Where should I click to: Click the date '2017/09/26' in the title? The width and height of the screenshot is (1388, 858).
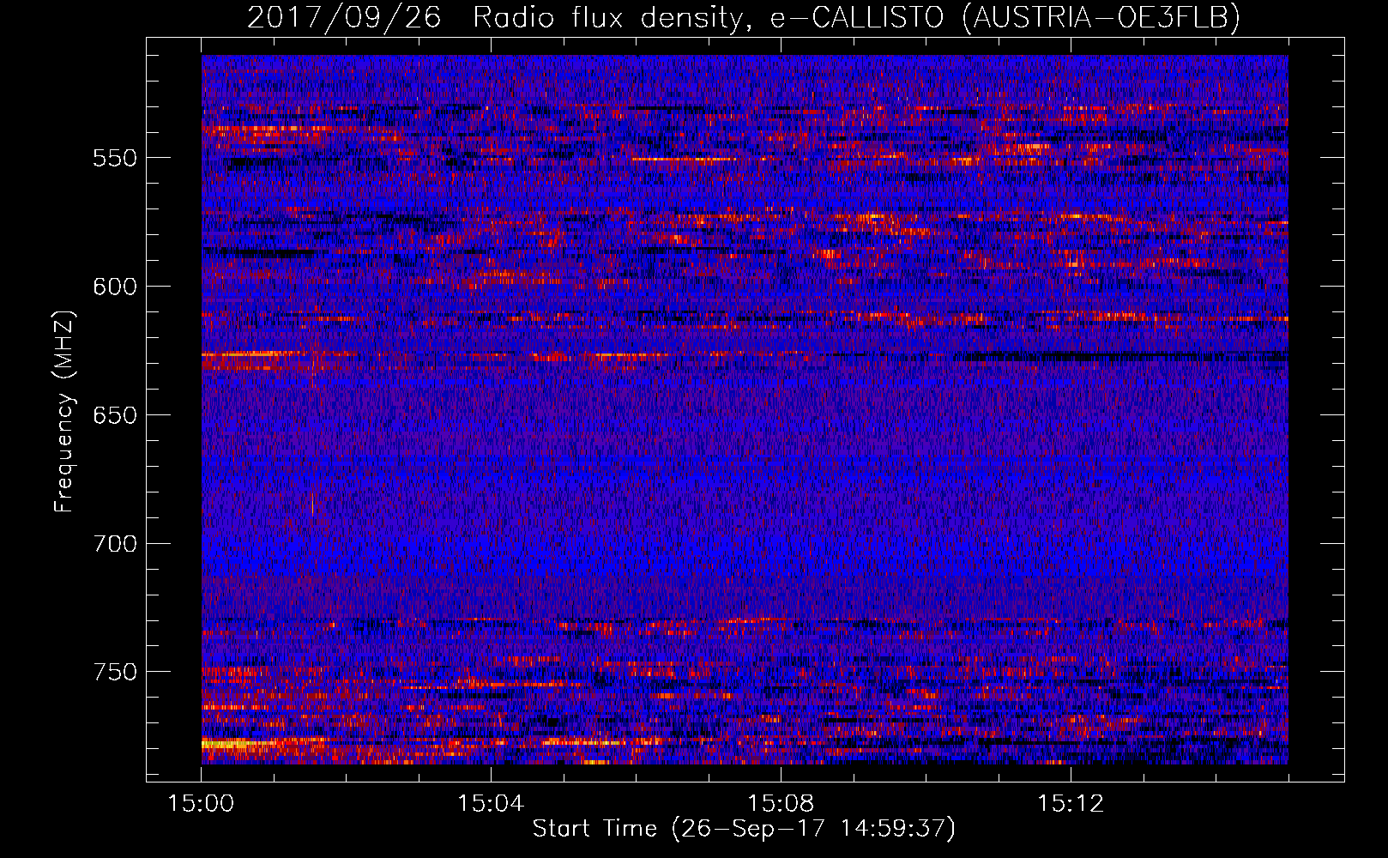[344, 17]
